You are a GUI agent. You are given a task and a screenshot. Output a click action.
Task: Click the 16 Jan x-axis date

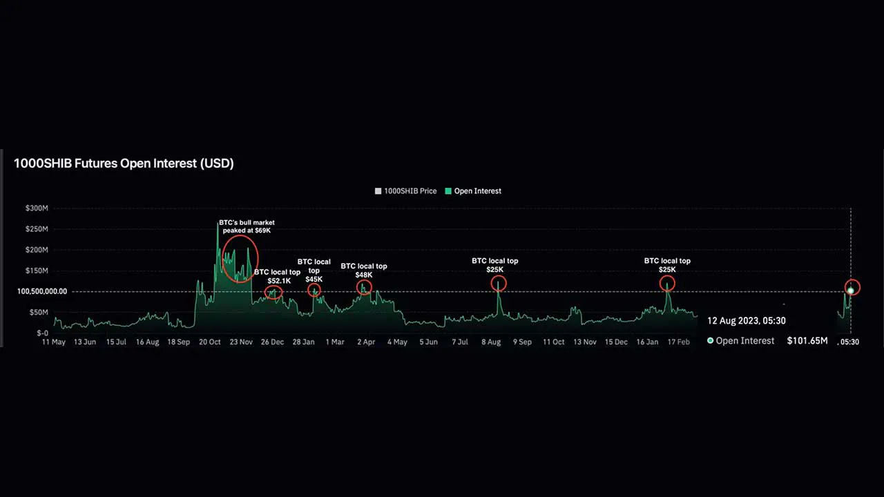point(647,342)
